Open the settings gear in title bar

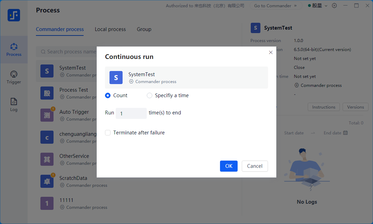point(334,6)
